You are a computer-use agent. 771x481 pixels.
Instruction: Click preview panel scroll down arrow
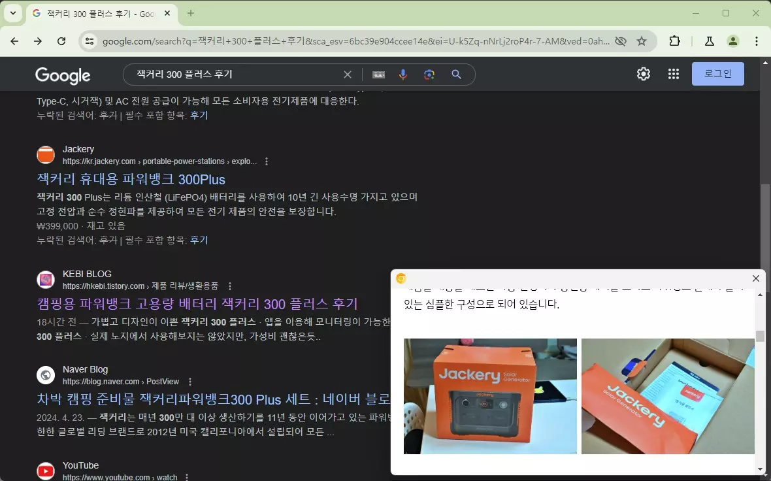760,470
